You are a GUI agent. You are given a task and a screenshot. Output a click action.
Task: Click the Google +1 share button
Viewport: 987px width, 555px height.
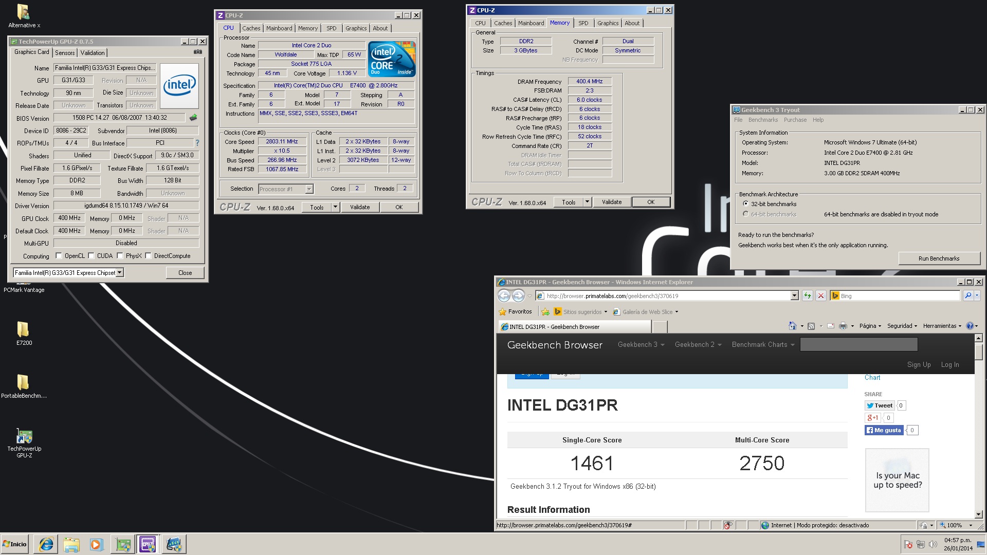point(873,418)
